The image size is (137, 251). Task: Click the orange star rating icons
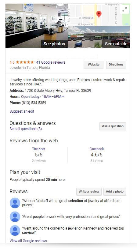tap(25, 62)
